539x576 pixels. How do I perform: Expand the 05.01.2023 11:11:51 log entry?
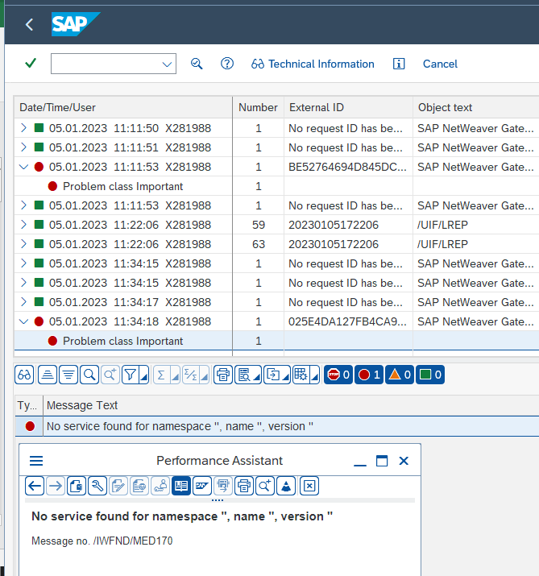[x=24, y=147]
